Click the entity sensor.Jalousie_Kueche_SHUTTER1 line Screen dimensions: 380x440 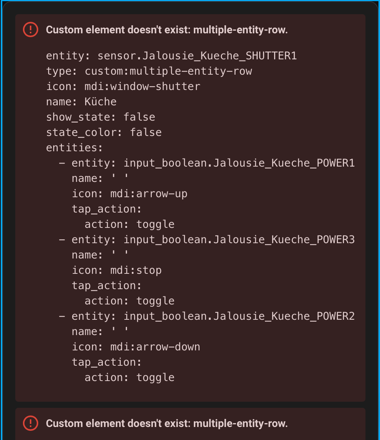[x=171, y=56]
